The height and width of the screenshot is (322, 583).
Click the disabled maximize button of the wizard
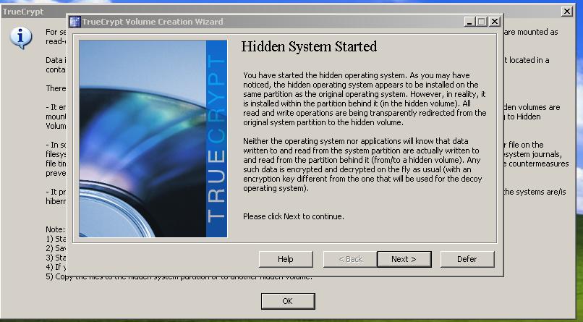tap(482, 22)
